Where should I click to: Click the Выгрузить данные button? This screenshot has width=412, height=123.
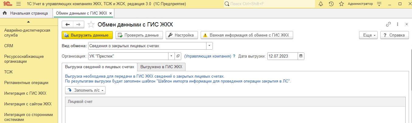tap(87, 35)
